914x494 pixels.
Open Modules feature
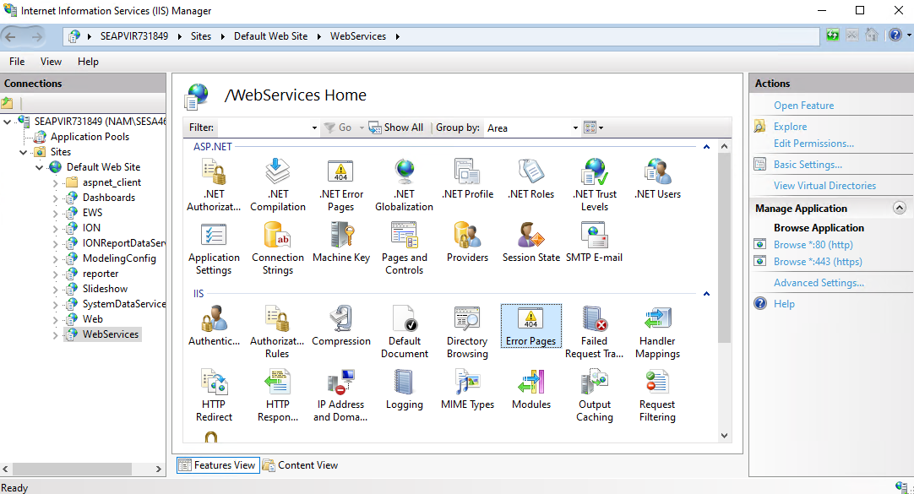(531, 390)
